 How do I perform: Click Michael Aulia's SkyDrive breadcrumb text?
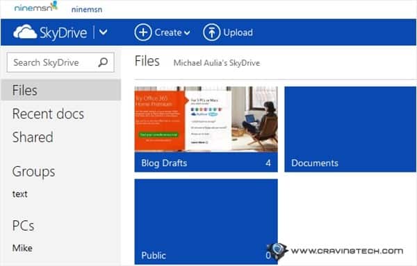217,63
